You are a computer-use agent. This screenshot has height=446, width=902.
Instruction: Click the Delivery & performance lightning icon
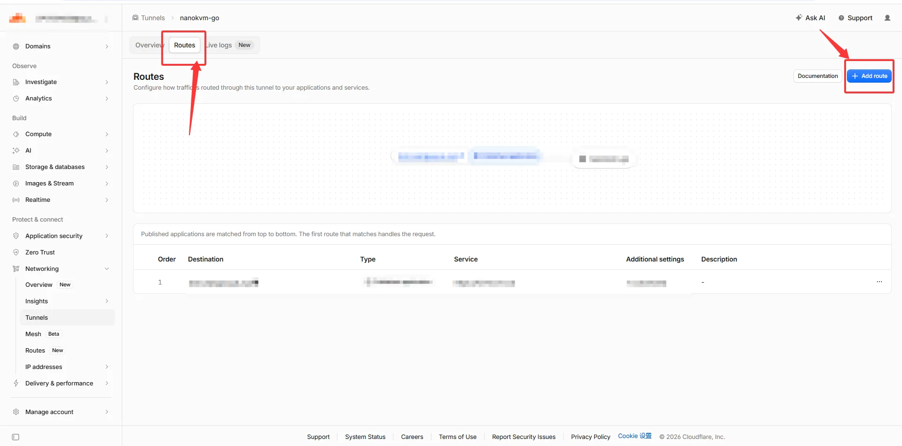[x=16, y=383]
